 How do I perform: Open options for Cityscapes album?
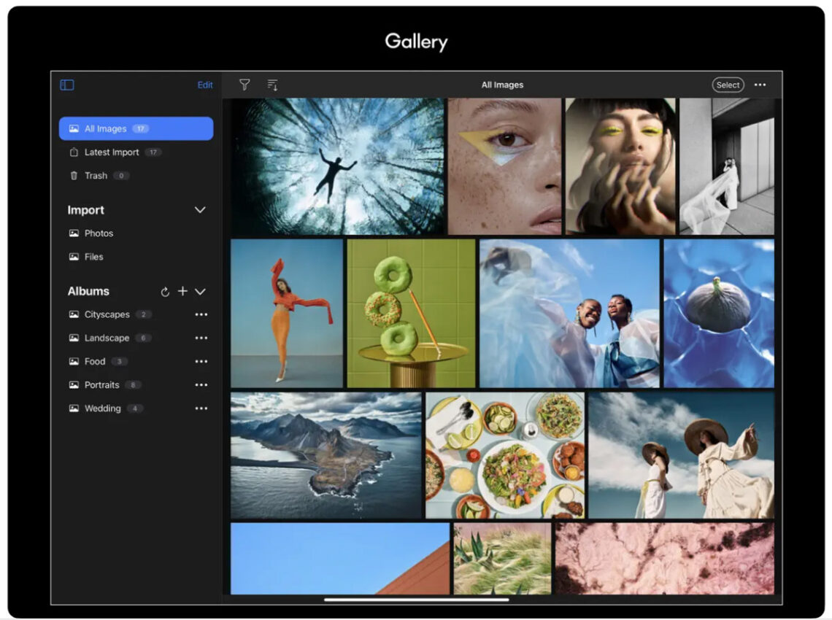201,315
